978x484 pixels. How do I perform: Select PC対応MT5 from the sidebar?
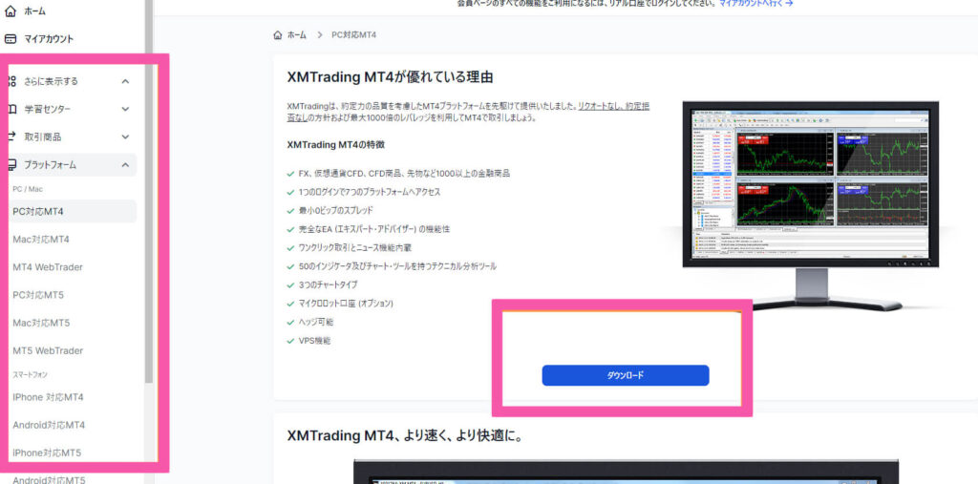(38, 295)
